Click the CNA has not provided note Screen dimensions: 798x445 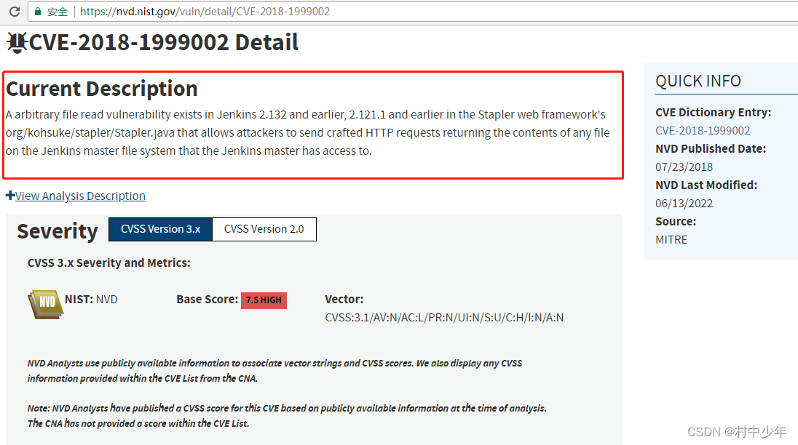click(x=138, y=424)
